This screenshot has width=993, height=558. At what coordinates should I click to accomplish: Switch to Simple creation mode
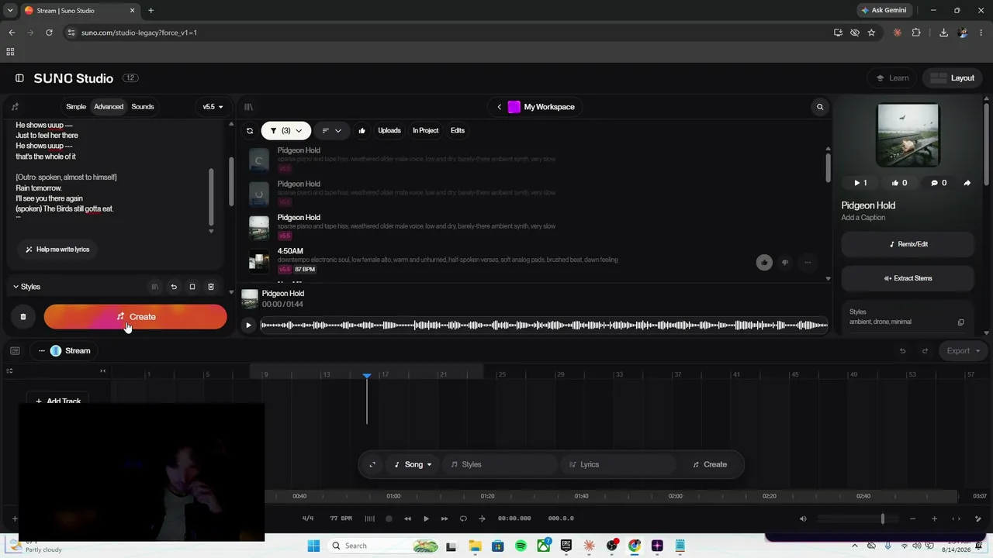(x=76, y=107)
